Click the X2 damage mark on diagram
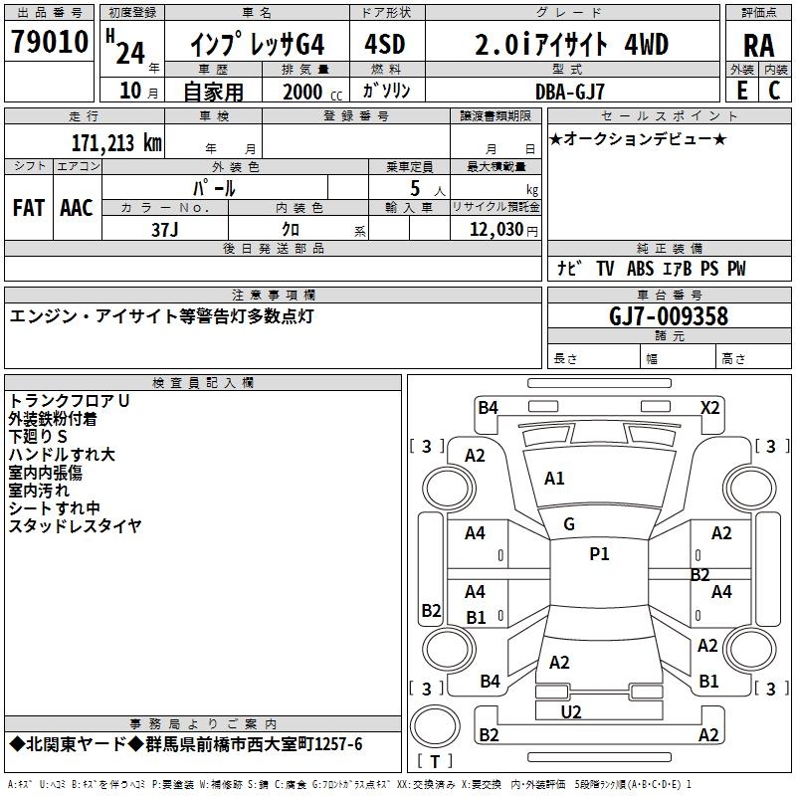 (709, 408)
